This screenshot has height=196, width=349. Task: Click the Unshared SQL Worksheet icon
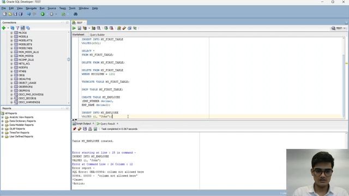[119, 28]
